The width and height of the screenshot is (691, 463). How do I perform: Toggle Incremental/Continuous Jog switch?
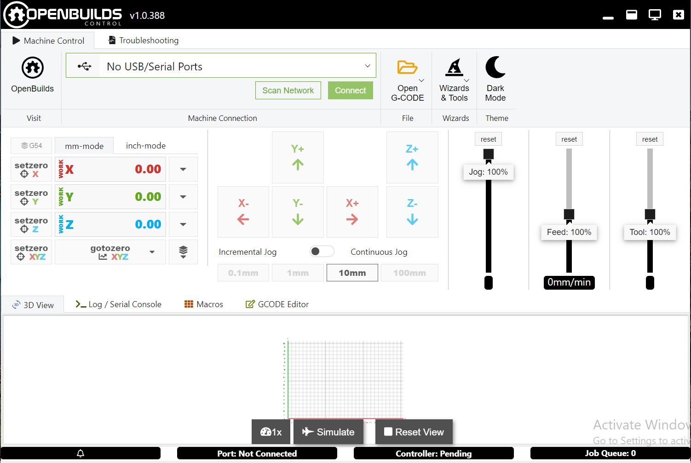click(322, 252)
